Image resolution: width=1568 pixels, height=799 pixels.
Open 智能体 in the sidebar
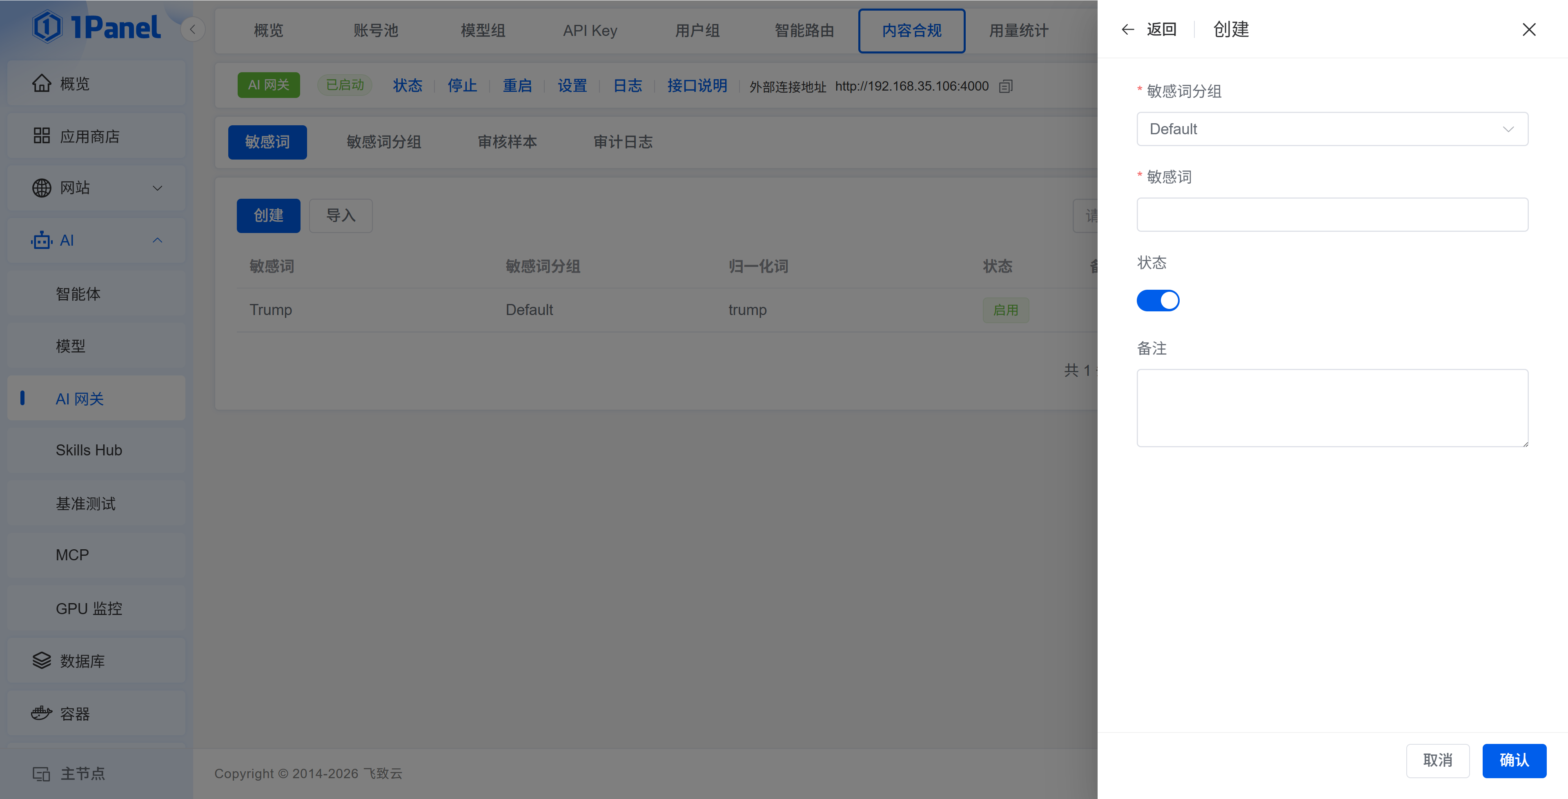[96, 294]
